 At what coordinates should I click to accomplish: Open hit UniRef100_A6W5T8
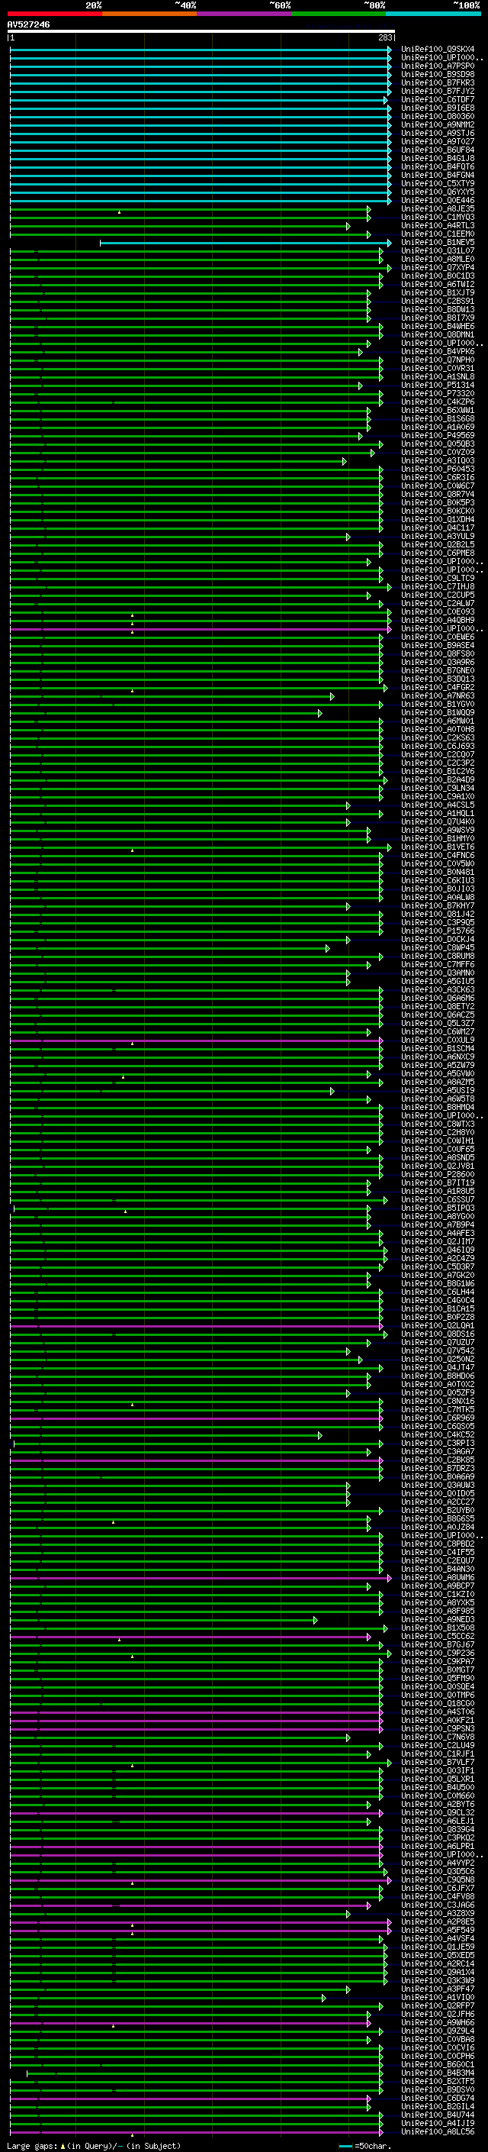[x=438, y=1099]
